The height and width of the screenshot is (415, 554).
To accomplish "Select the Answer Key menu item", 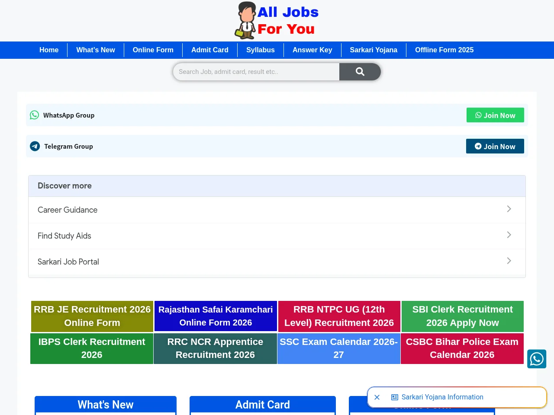I will pos(312,50).
